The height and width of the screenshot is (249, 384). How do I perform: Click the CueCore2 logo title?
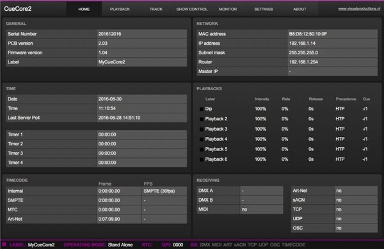tap(18, 9)
